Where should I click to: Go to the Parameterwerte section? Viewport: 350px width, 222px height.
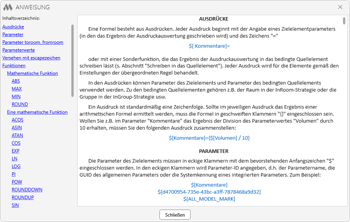(18, 50)
